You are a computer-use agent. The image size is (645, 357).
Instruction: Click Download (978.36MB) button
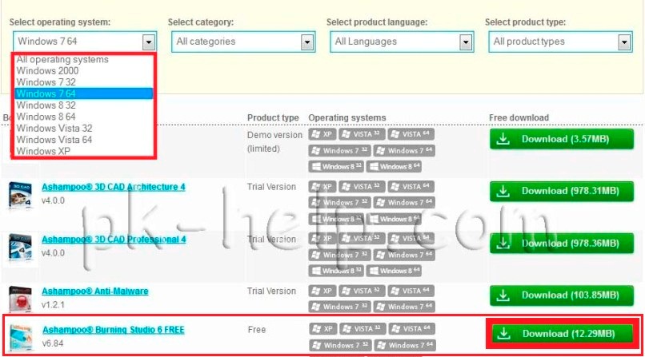coord(562,244)
